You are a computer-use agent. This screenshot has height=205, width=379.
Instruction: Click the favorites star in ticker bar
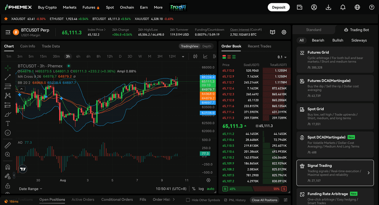click(x=6, y=19)
